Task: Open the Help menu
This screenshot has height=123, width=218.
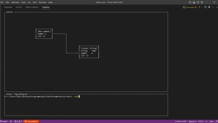Action: pyautogui.click(x=50, y=2)
